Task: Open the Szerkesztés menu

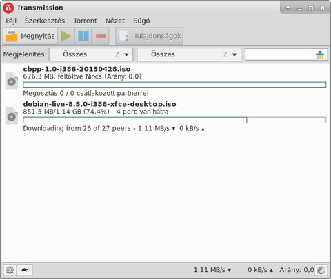Action: [45, 21]
